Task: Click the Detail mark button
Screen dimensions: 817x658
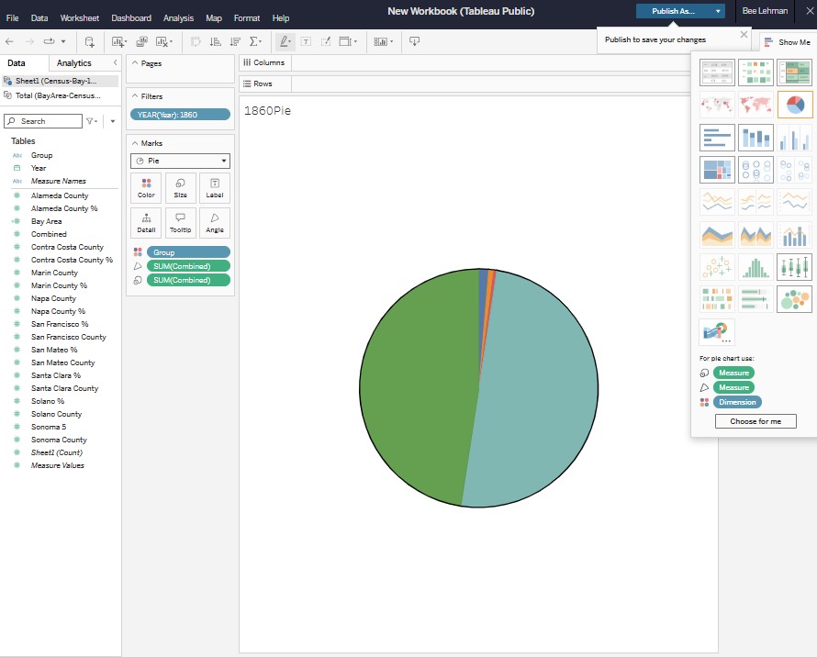Action: point(146,223)
